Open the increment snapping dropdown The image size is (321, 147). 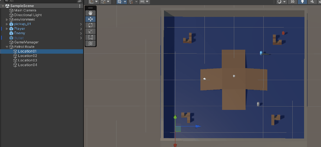coord(145,2)
